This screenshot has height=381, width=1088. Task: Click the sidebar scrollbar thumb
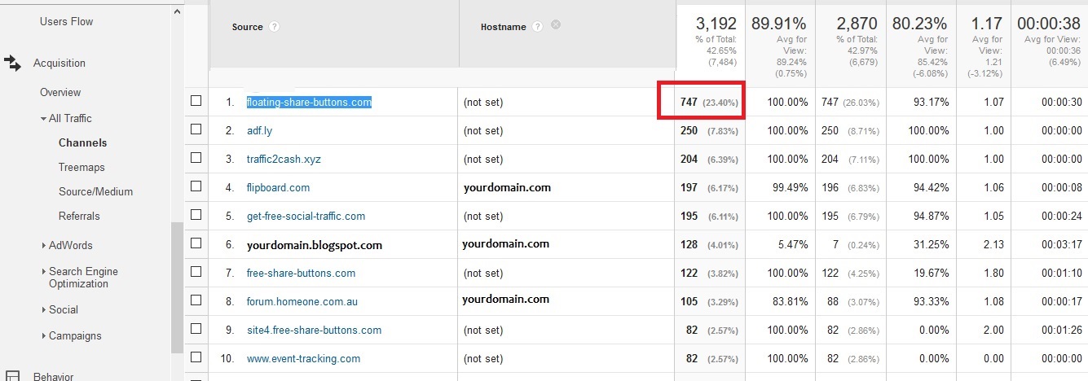coord(176,287)
